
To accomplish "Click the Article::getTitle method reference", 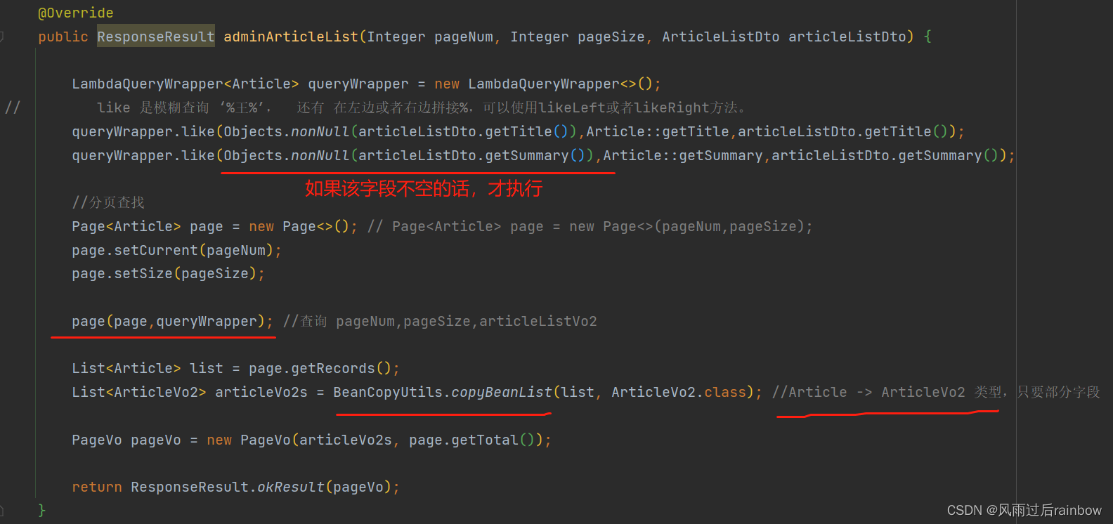I will point(658,131).
